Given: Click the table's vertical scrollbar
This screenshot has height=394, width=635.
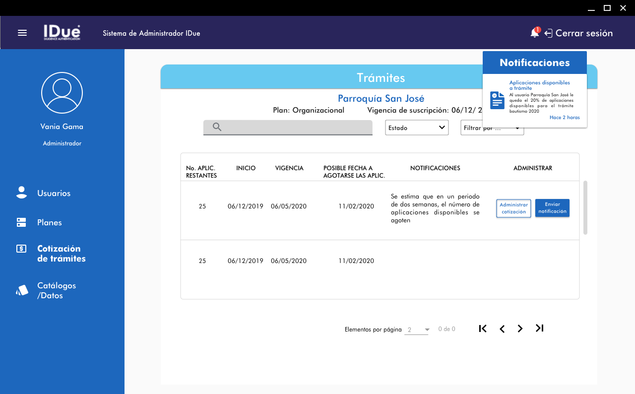Looking at the screenshot, I should click(585, 207).
